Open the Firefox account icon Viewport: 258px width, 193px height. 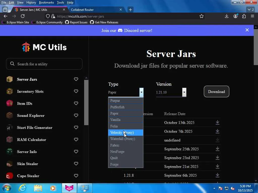tap(236, 16)
